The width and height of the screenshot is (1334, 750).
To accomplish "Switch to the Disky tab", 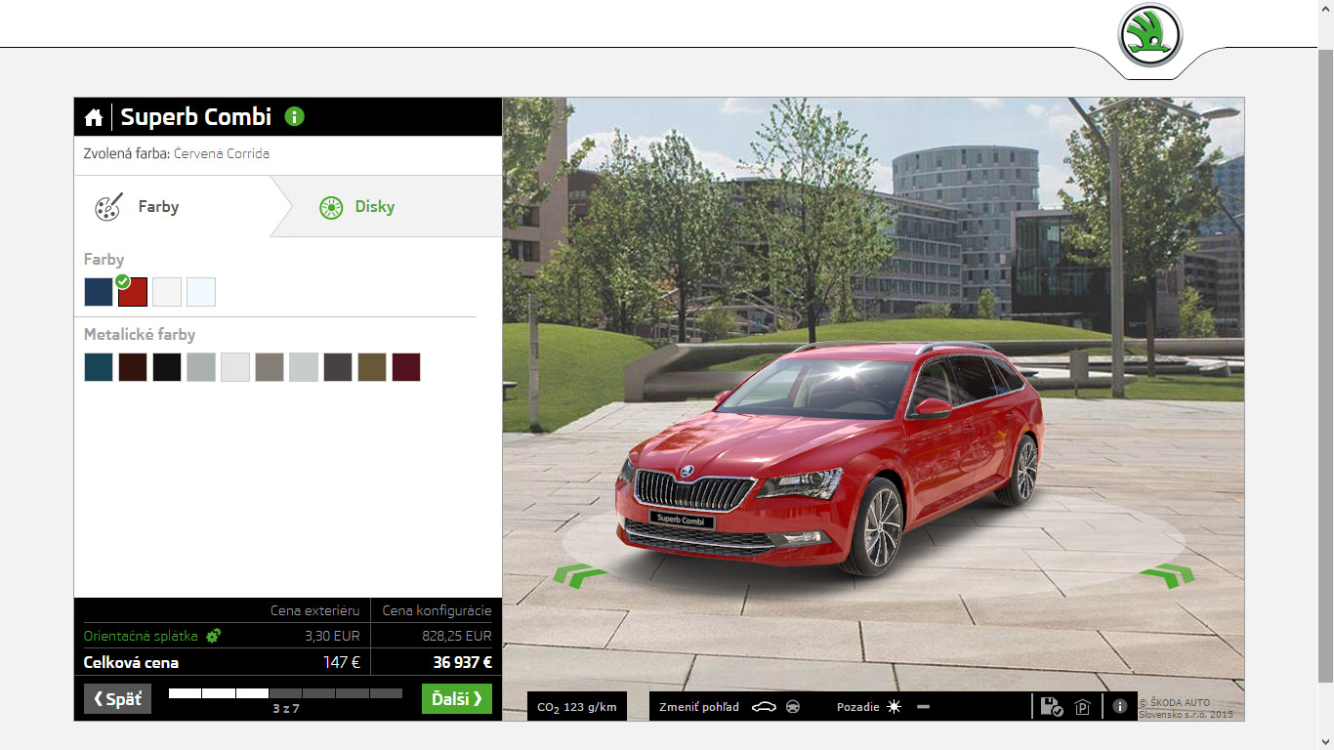I will [x=374, y=207].
